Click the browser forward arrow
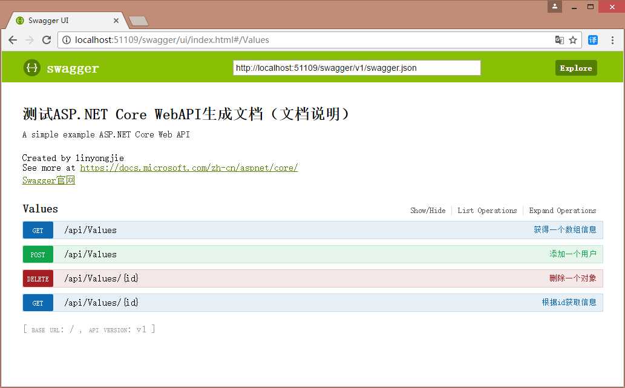Screen dimensions: 625x388 tap(30, 40)
